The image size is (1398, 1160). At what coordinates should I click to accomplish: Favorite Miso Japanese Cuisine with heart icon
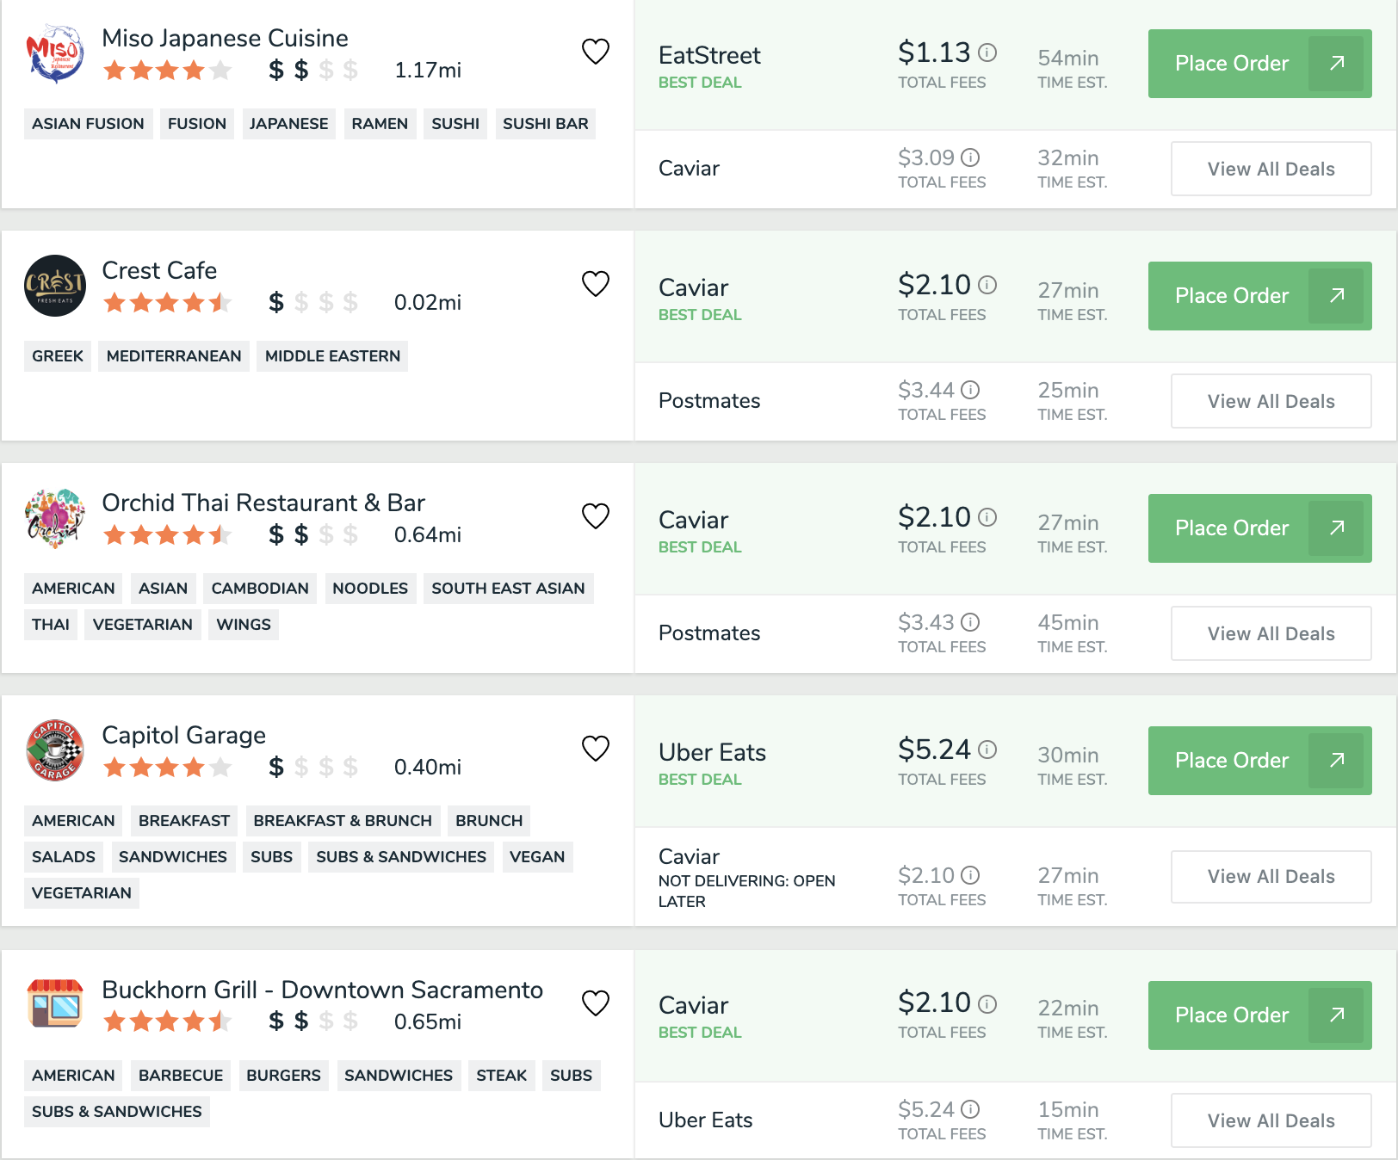coord(596,52)
